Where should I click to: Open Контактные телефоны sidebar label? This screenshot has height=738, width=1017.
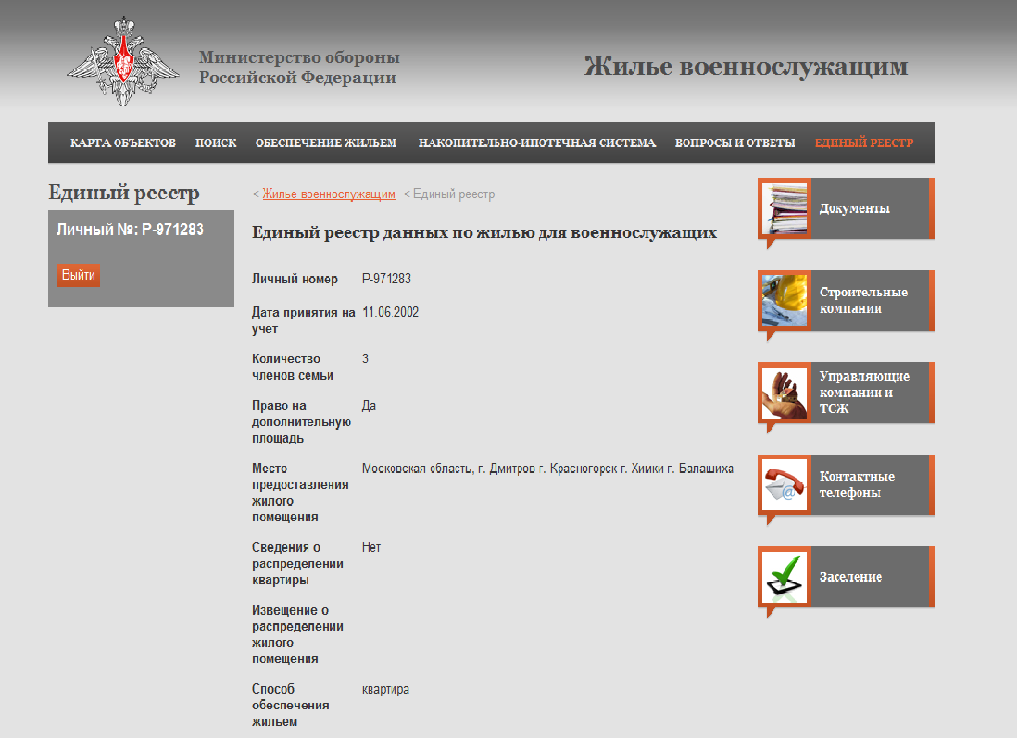point(857,484)
